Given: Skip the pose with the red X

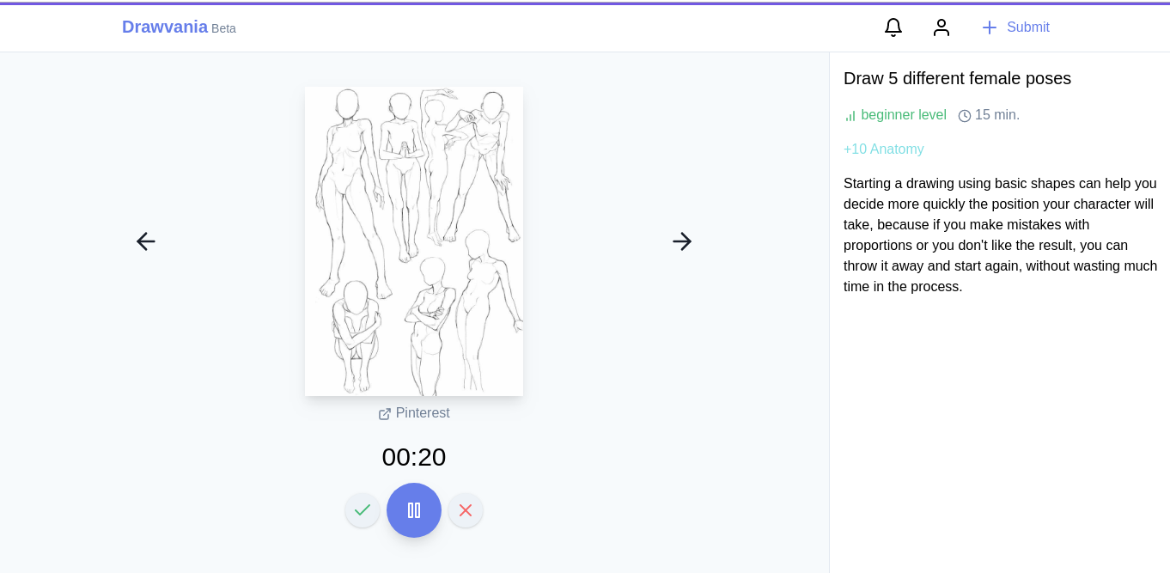Looking at the screenshot, I should click(x=466, y=509).
